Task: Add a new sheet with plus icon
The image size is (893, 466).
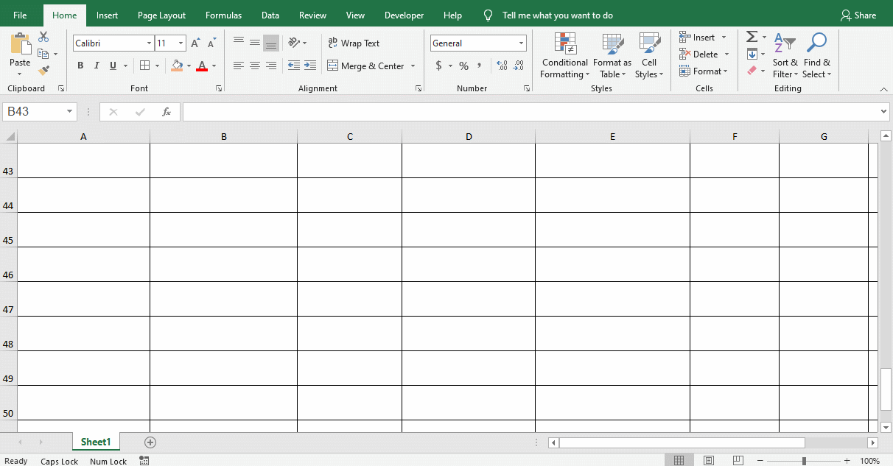Action: coord(150,442)
